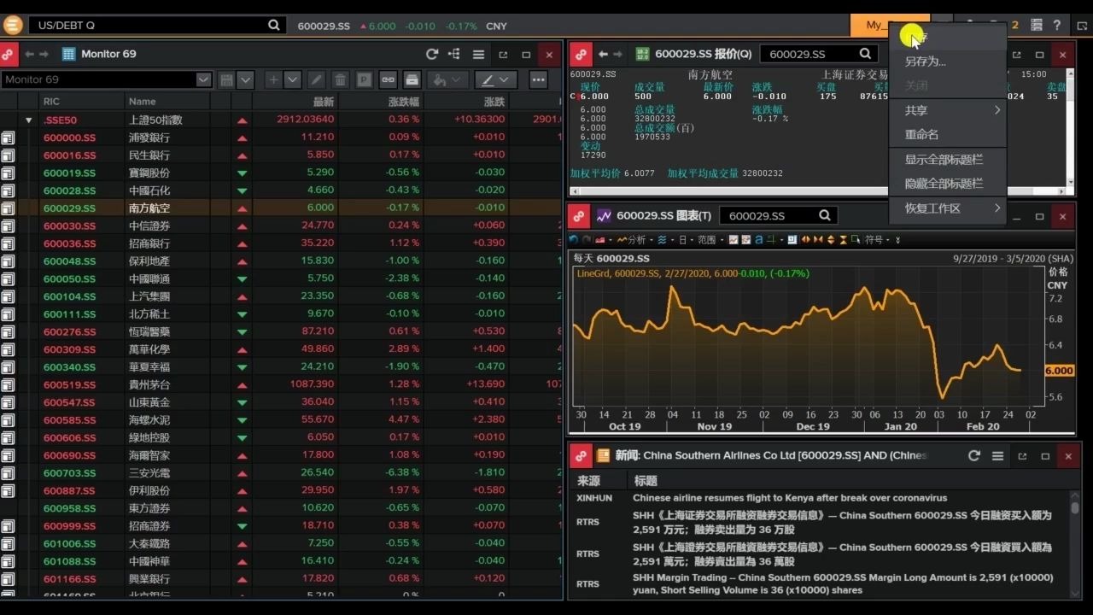Image resolution: width=1093 pixels, height=615 pixels.
Task: Open the more options ellipsis button
Action: click(x=538, y=79)
